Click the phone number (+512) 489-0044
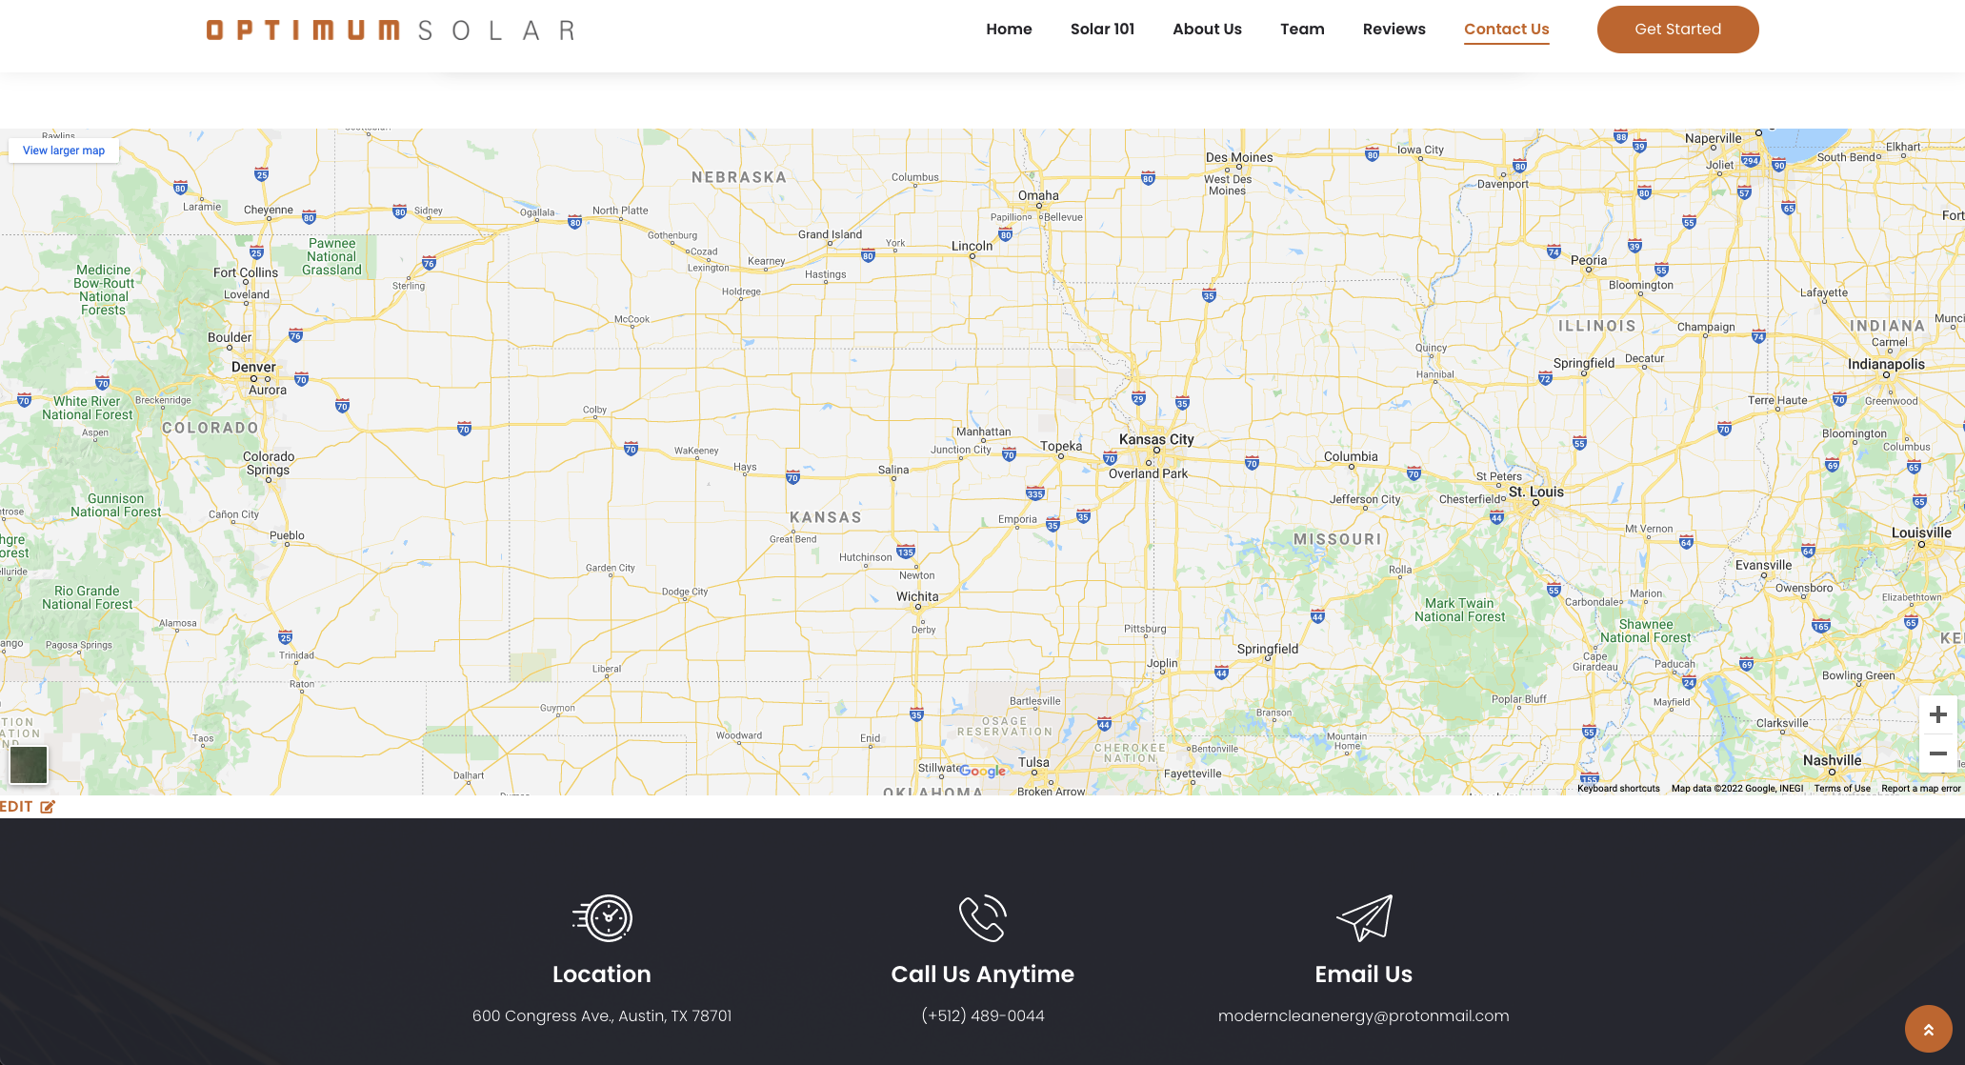Viewport: 1965px width, 1065px height. point(983,1016)
